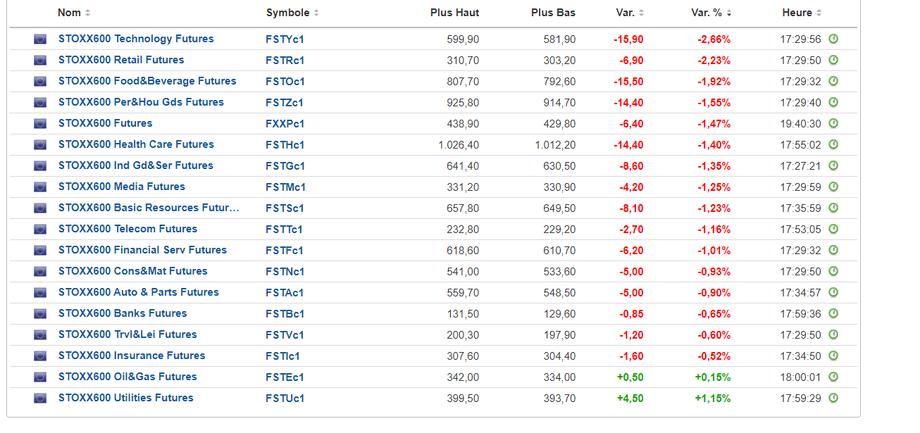Screen dimensions: 920x433
Task: Click the flag icon beside Retail Futures
Action: point(40,60)
